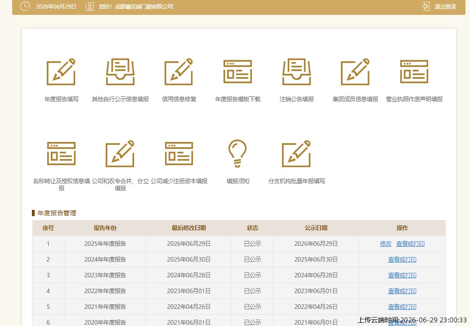Open 查看或打印 for 2022年年度报告
Image resolution: width=470 pixels, height=326 pixels.
pyautogui.click(x=402, y=291)
